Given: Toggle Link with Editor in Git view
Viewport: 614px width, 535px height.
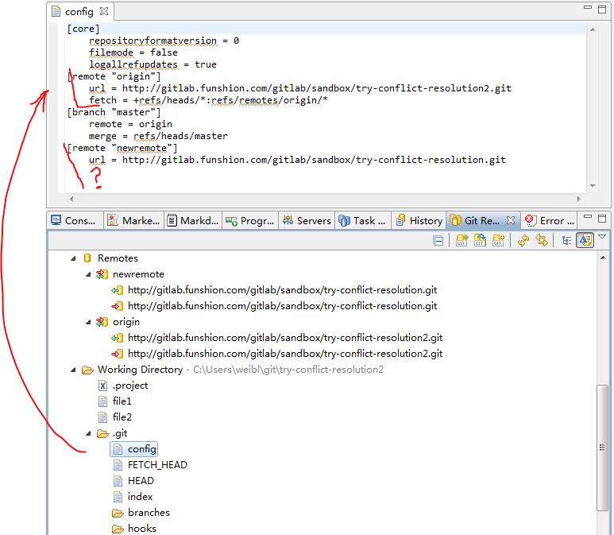Looking at the screenshot, I should coord(543,240).
